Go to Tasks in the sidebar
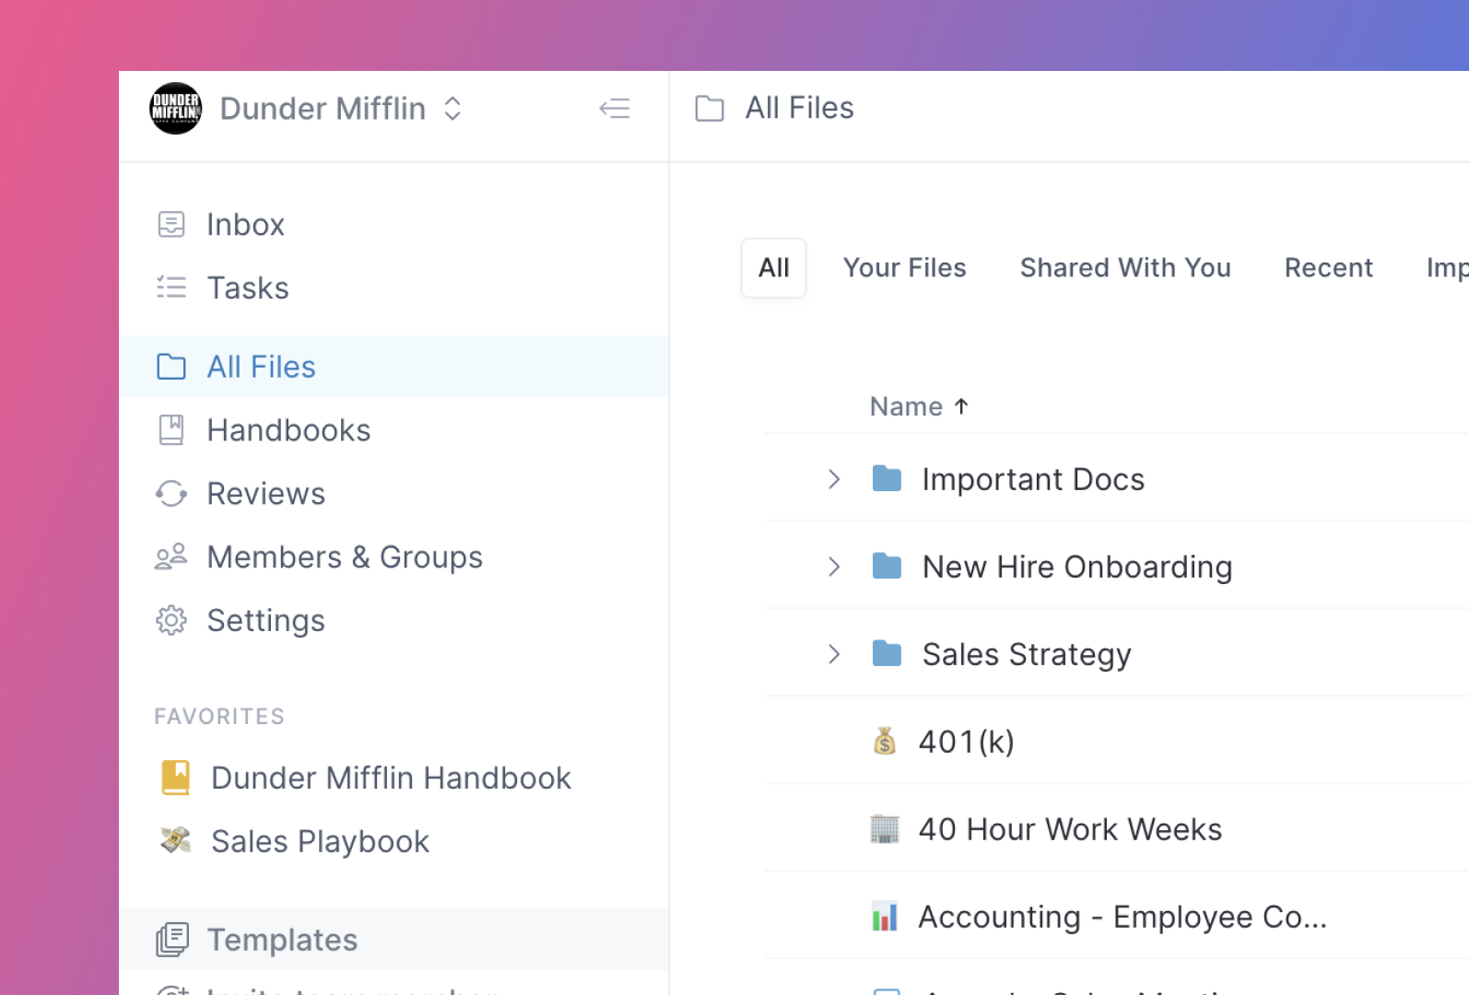This screenshot has width=1469, height=995. click(247, 288)
